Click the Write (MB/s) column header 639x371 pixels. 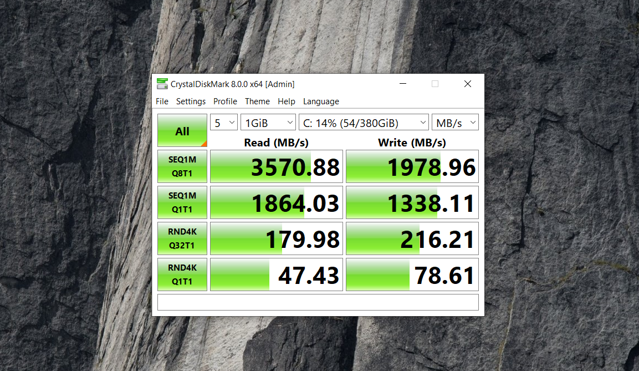point(412,143)
